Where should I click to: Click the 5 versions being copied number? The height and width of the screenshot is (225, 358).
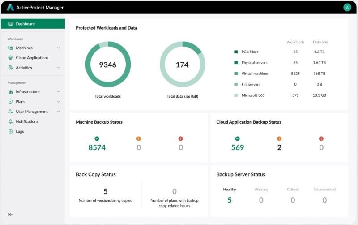tap(106, 191)
